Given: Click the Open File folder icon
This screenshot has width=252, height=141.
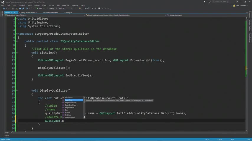Looking at the screenshot, I should [x=17, y=9].
